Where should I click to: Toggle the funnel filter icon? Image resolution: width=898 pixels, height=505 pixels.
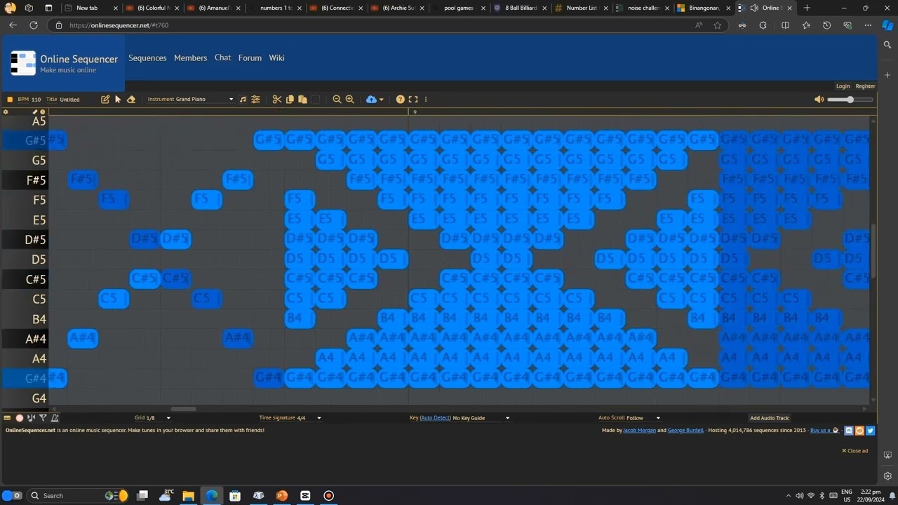(43, 418)
